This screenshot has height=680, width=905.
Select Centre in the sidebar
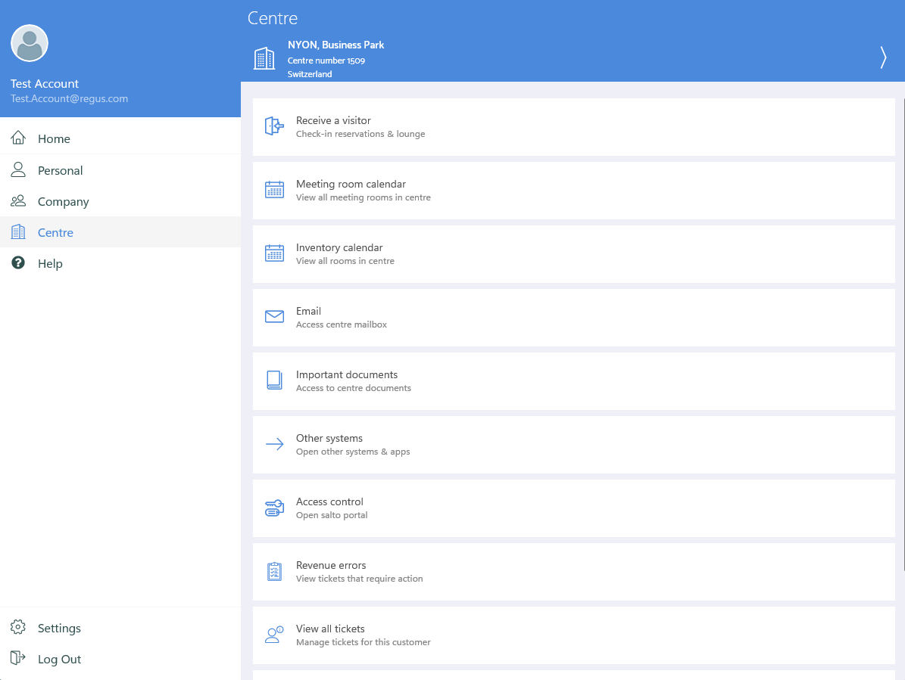click(x=56, y=232)
